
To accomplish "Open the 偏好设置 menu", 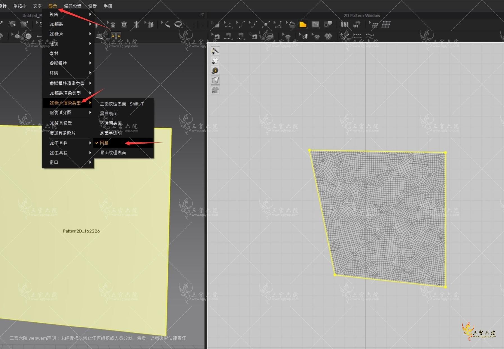I will click(72, 6).
